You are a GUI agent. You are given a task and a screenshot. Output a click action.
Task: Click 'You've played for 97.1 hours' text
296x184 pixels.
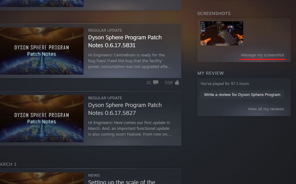225,84
